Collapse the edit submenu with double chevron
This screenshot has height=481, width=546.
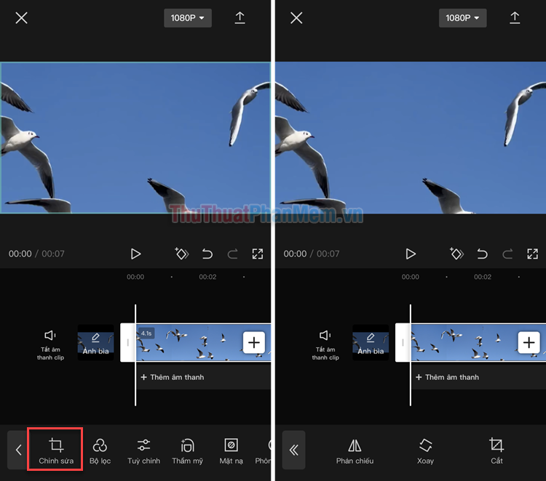pyautogui.click(x=293, y=450)
